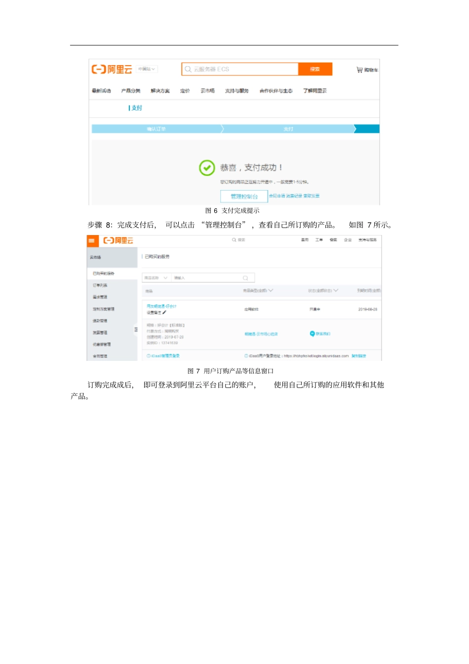Click the 联系我们 chat icon
Screen dimensions: 469x664
point(313,334)
